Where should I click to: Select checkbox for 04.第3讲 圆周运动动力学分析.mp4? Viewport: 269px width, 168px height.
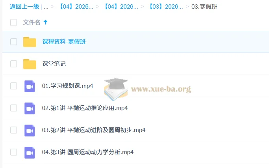13,152
